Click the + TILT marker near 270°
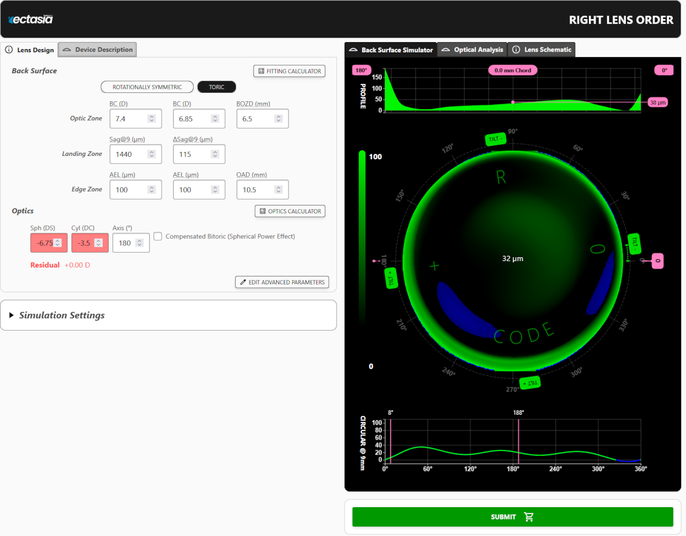Viewport: 686px width, 536px height. pos(530,383)
